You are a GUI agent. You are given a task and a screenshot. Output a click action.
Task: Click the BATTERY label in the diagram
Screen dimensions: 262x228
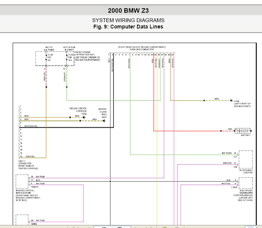[246, 135]
